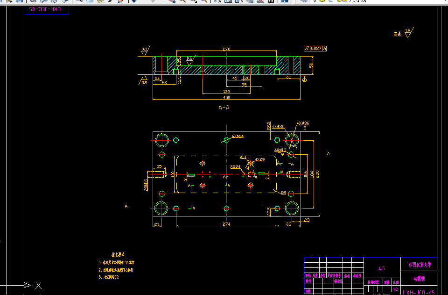Select the vertical 230 dimension at right
The width and height of the screenshot is (448, 295).
(317, 174)
